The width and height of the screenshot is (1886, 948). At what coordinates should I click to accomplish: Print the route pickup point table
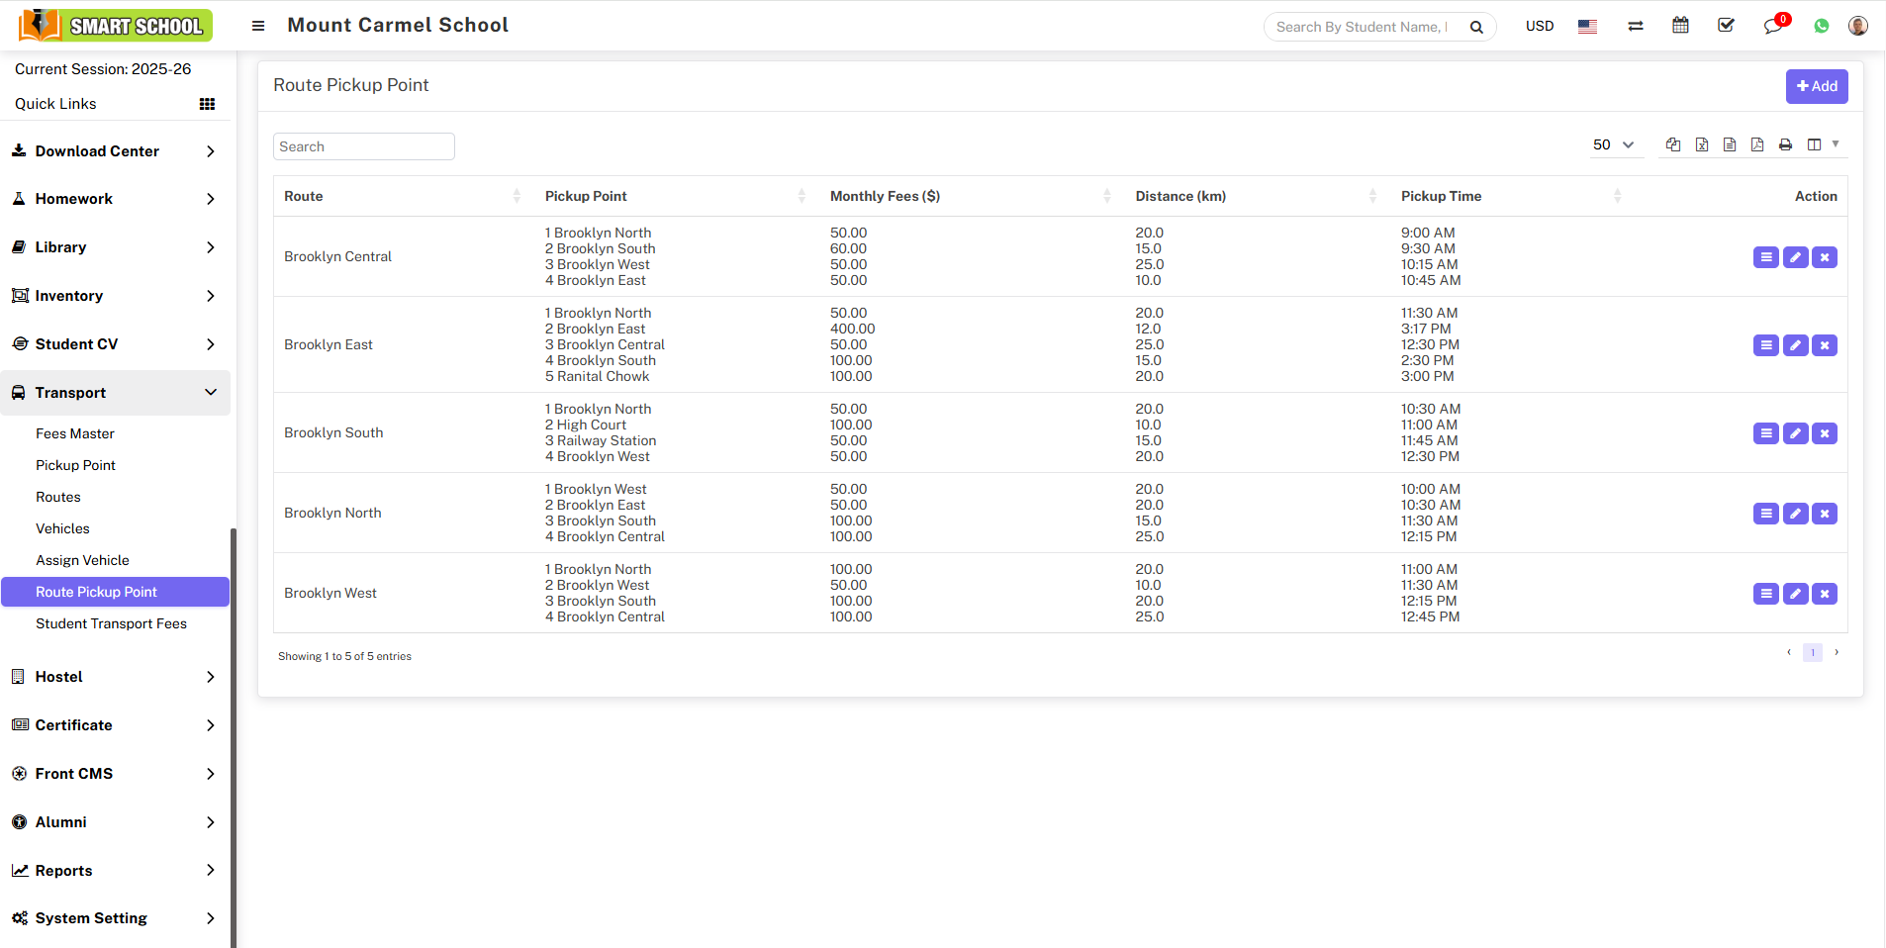click(x=1785, y=144)
